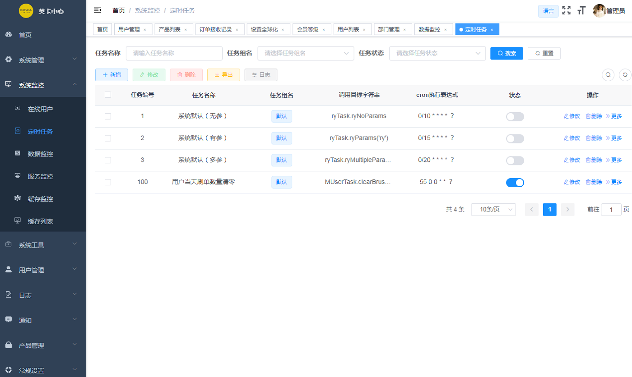Hide the search bar using the round magnifier icon
Viewport: 632px width, 377px height.
[608, 75]
